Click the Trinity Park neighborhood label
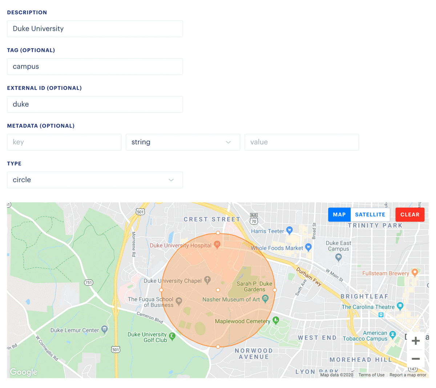Screen dimensions: 436x388 point(375,225)
